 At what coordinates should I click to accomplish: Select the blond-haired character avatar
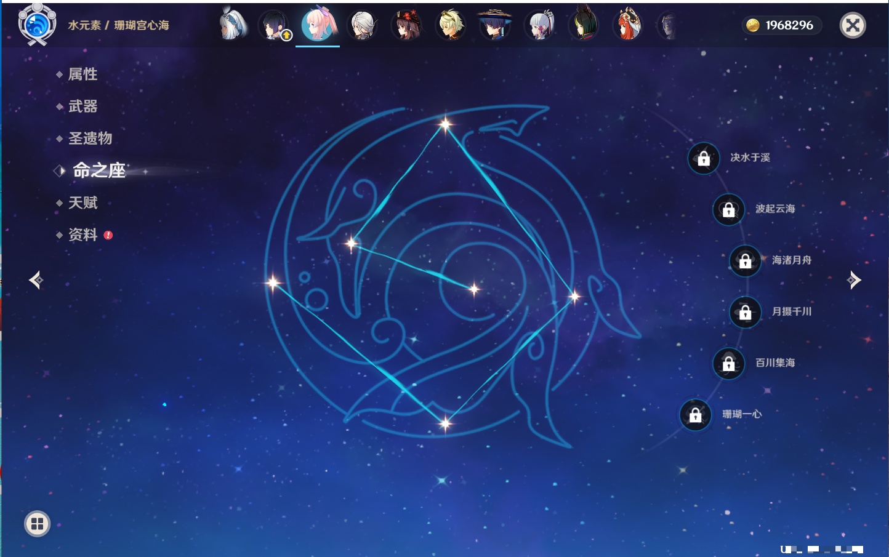(x=451, y=26)
